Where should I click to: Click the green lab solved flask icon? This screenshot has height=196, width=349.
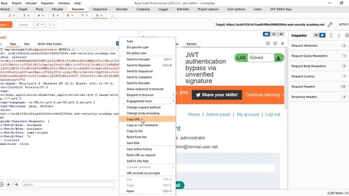pos(278,58)
